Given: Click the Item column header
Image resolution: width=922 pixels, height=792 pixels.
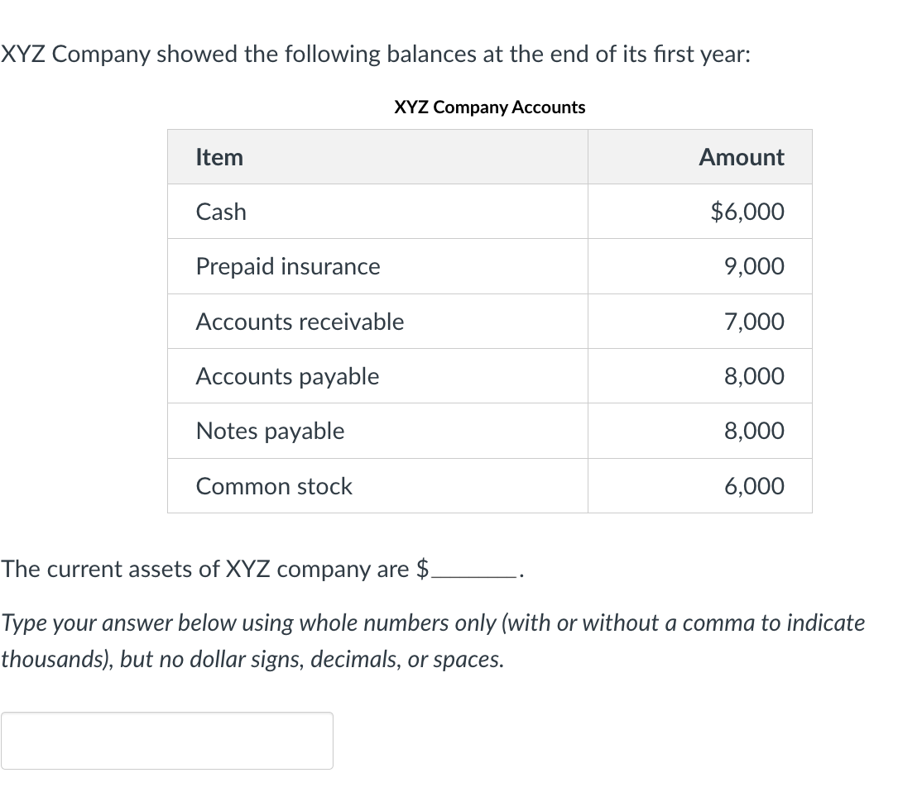Looking at the screenshot, I should tap(218, 157).
